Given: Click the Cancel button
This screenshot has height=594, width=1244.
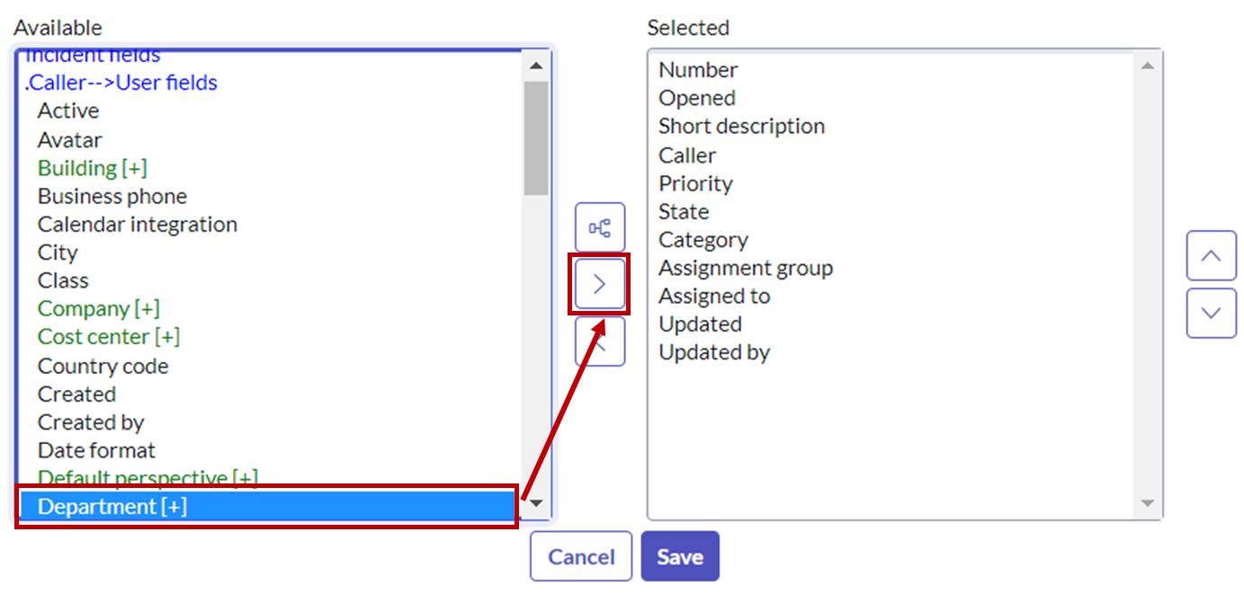Looking at the screenshot, I should click(x=580, y=556).
